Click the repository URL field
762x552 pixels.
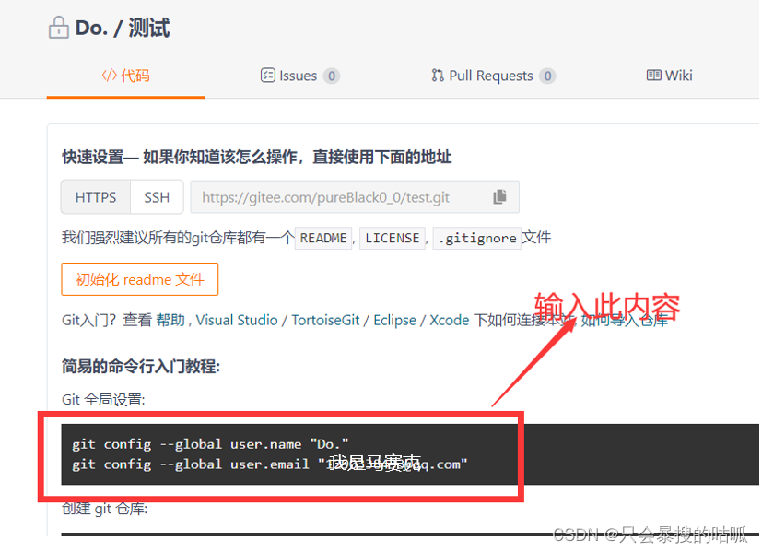355,197
